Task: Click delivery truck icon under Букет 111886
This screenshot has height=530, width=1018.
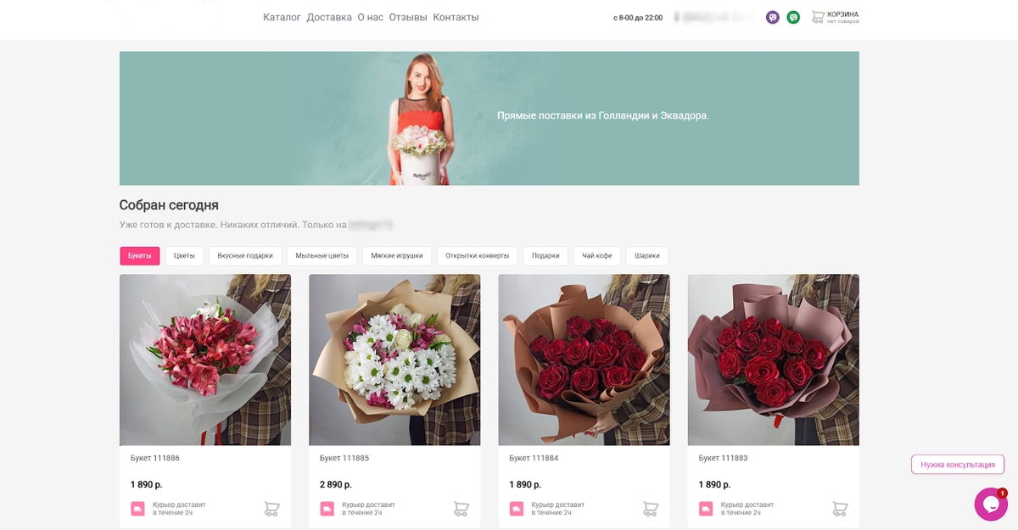Action: [137, 509]
